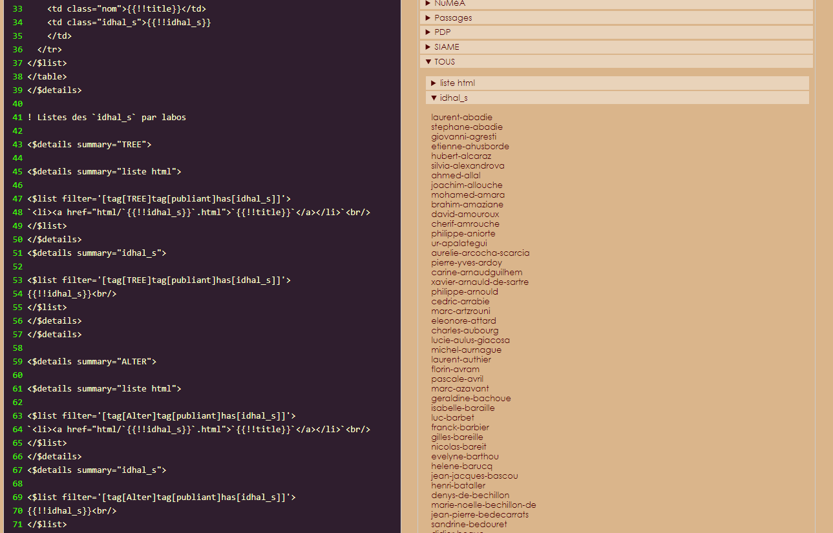Expand the 'liste html' details in preview

(457, 83)
